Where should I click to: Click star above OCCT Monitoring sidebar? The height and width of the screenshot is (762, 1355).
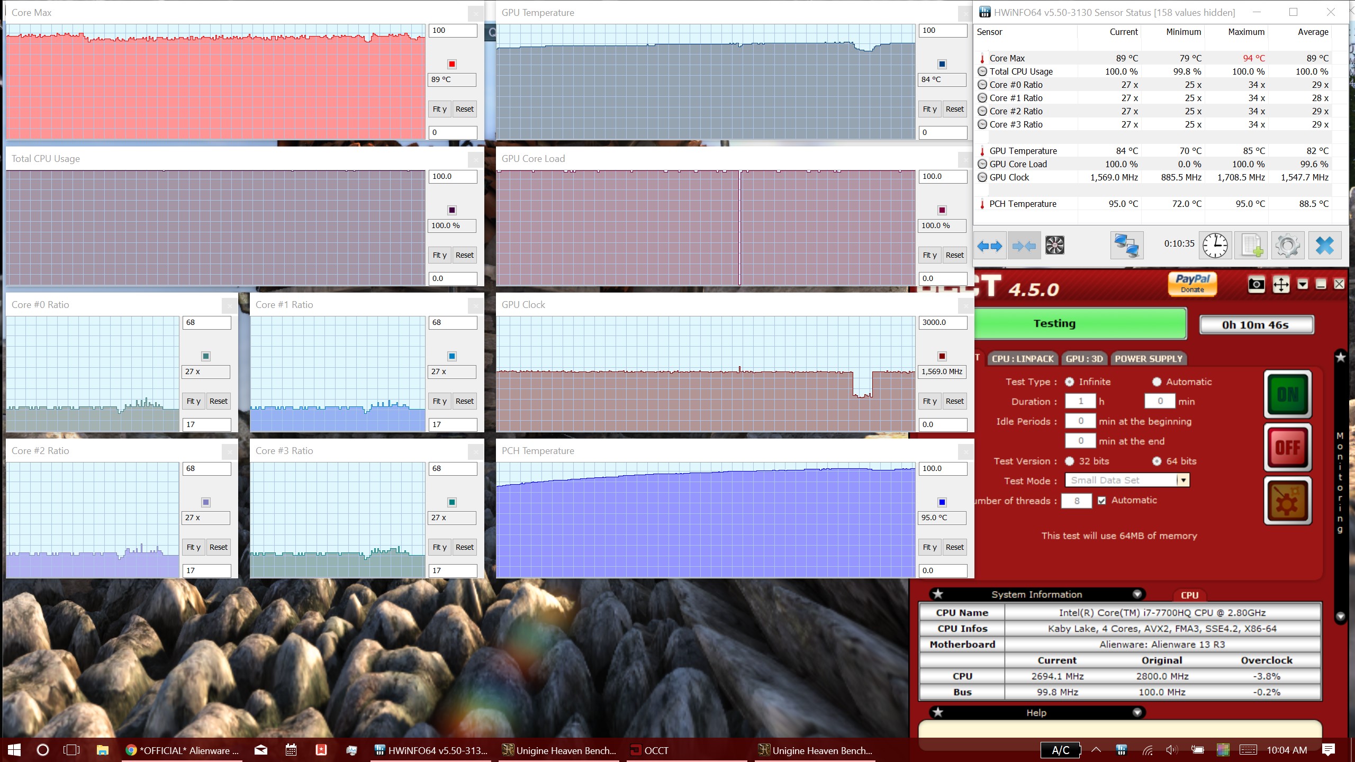[x=1340, y=357]
